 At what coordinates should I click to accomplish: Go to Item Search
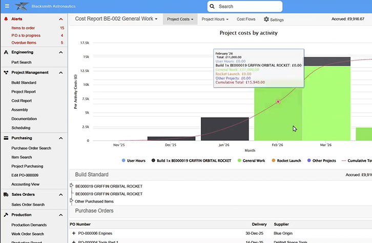(x=22, y=157)
